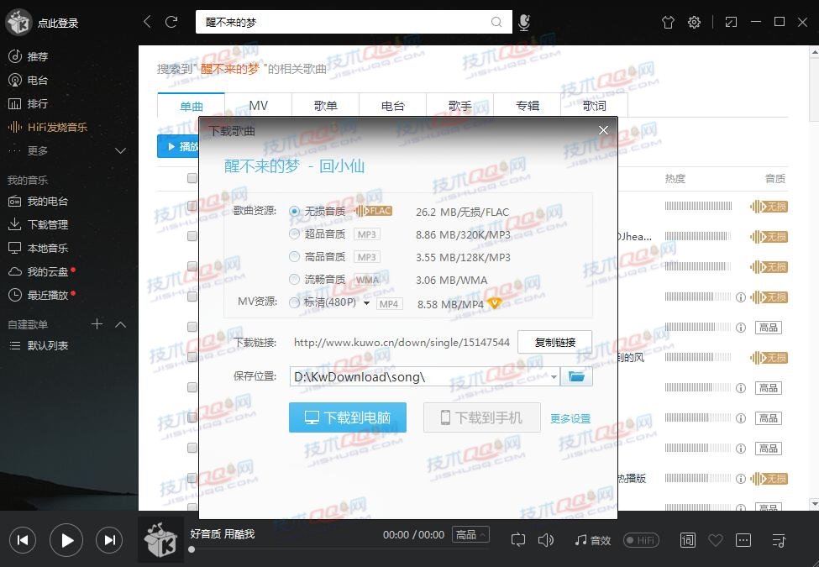
Task: Click the main play button
Action: coord(66,540)
